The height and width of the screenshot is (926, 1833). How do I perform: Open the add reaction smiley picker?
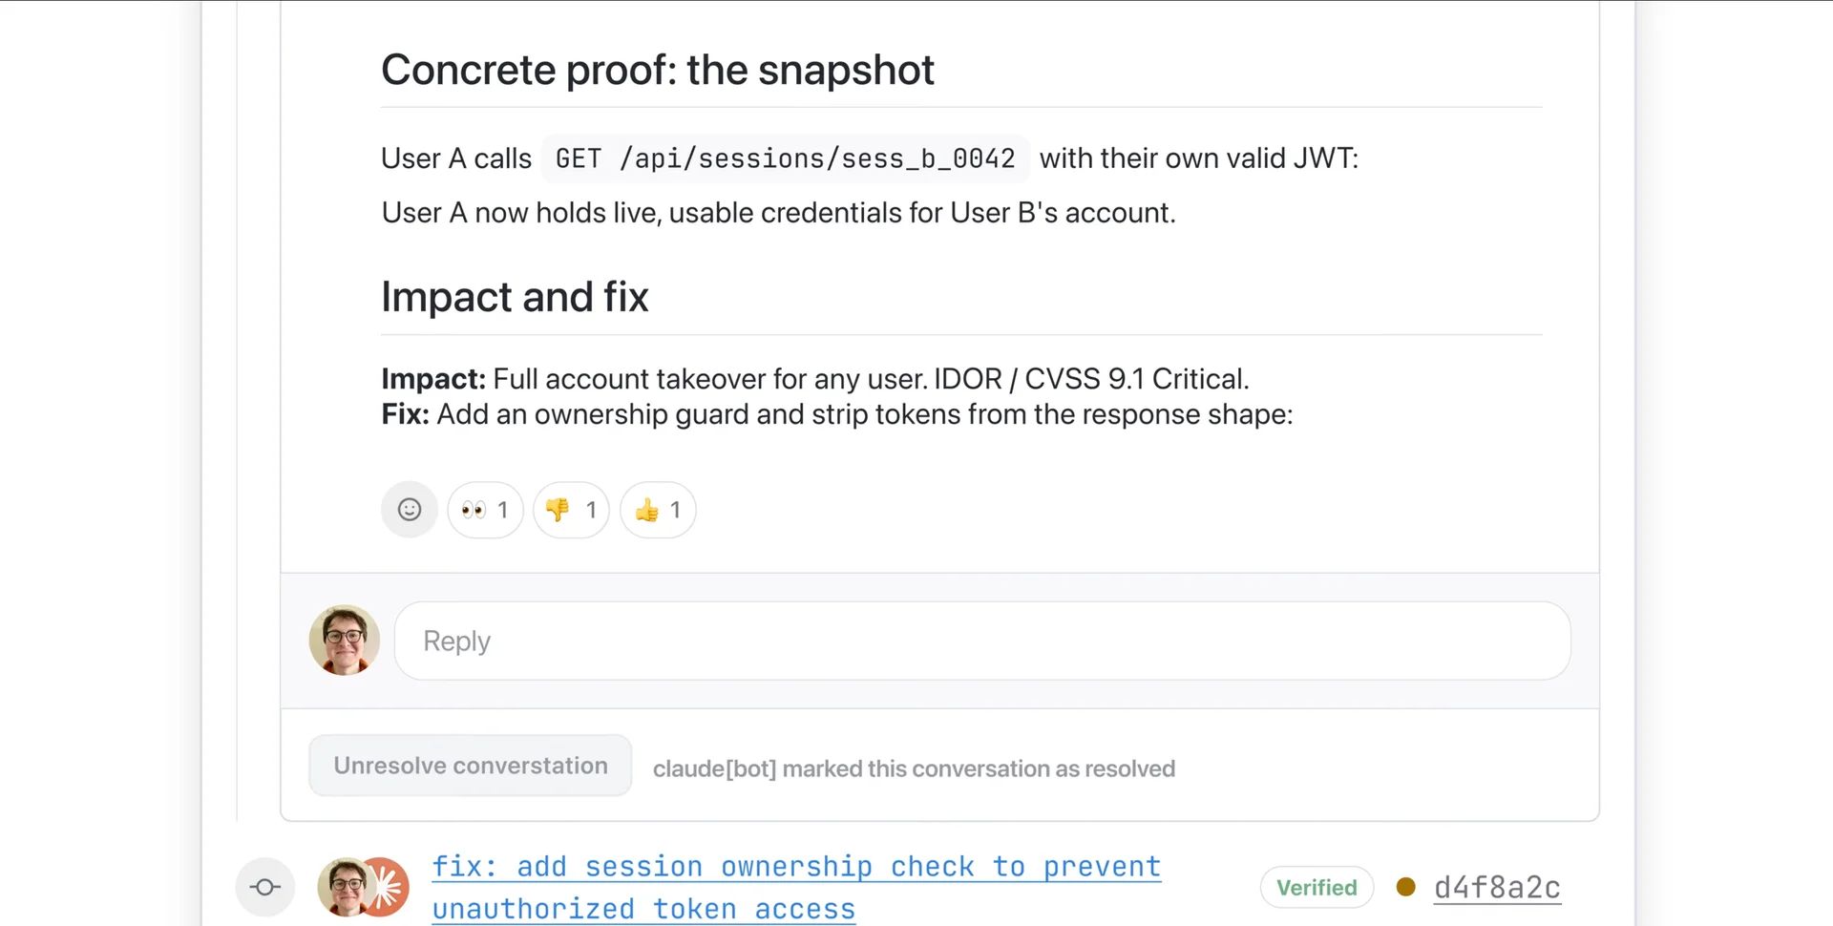pos(409,510)
